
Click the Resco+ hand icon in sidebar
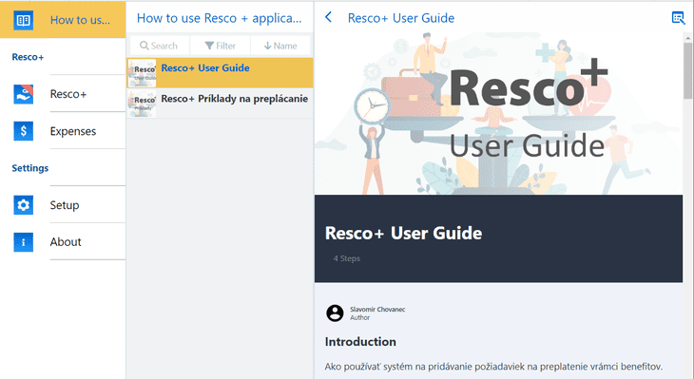point(23,94)
